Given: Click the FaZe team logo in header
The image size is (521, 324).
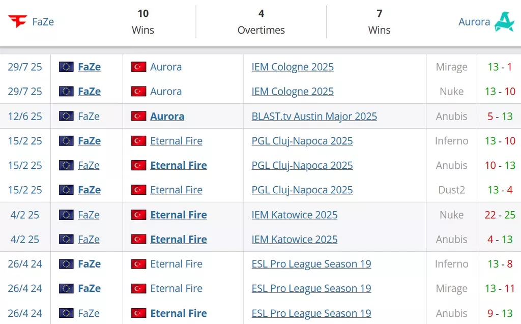Looking at the screenshot, I should click(18, 21).
